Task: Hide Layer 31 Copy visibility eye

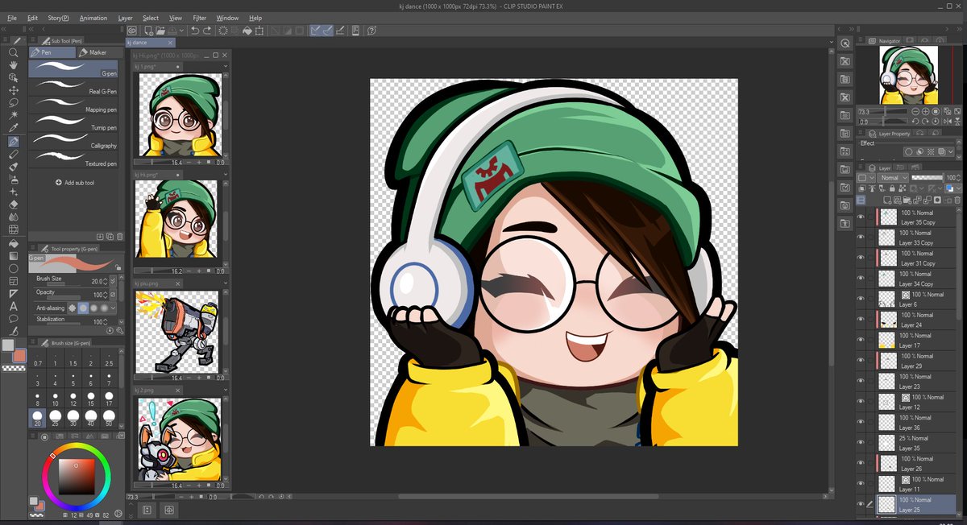Action: tap(861, 258)
